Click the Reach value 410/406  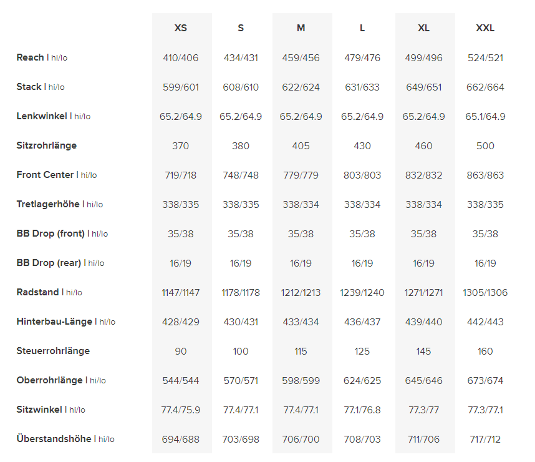tap(181, 58)
